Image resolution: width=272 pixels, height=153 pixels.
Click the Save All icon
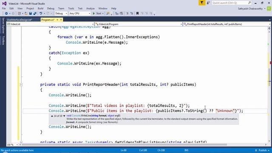(x=35, y=13)
